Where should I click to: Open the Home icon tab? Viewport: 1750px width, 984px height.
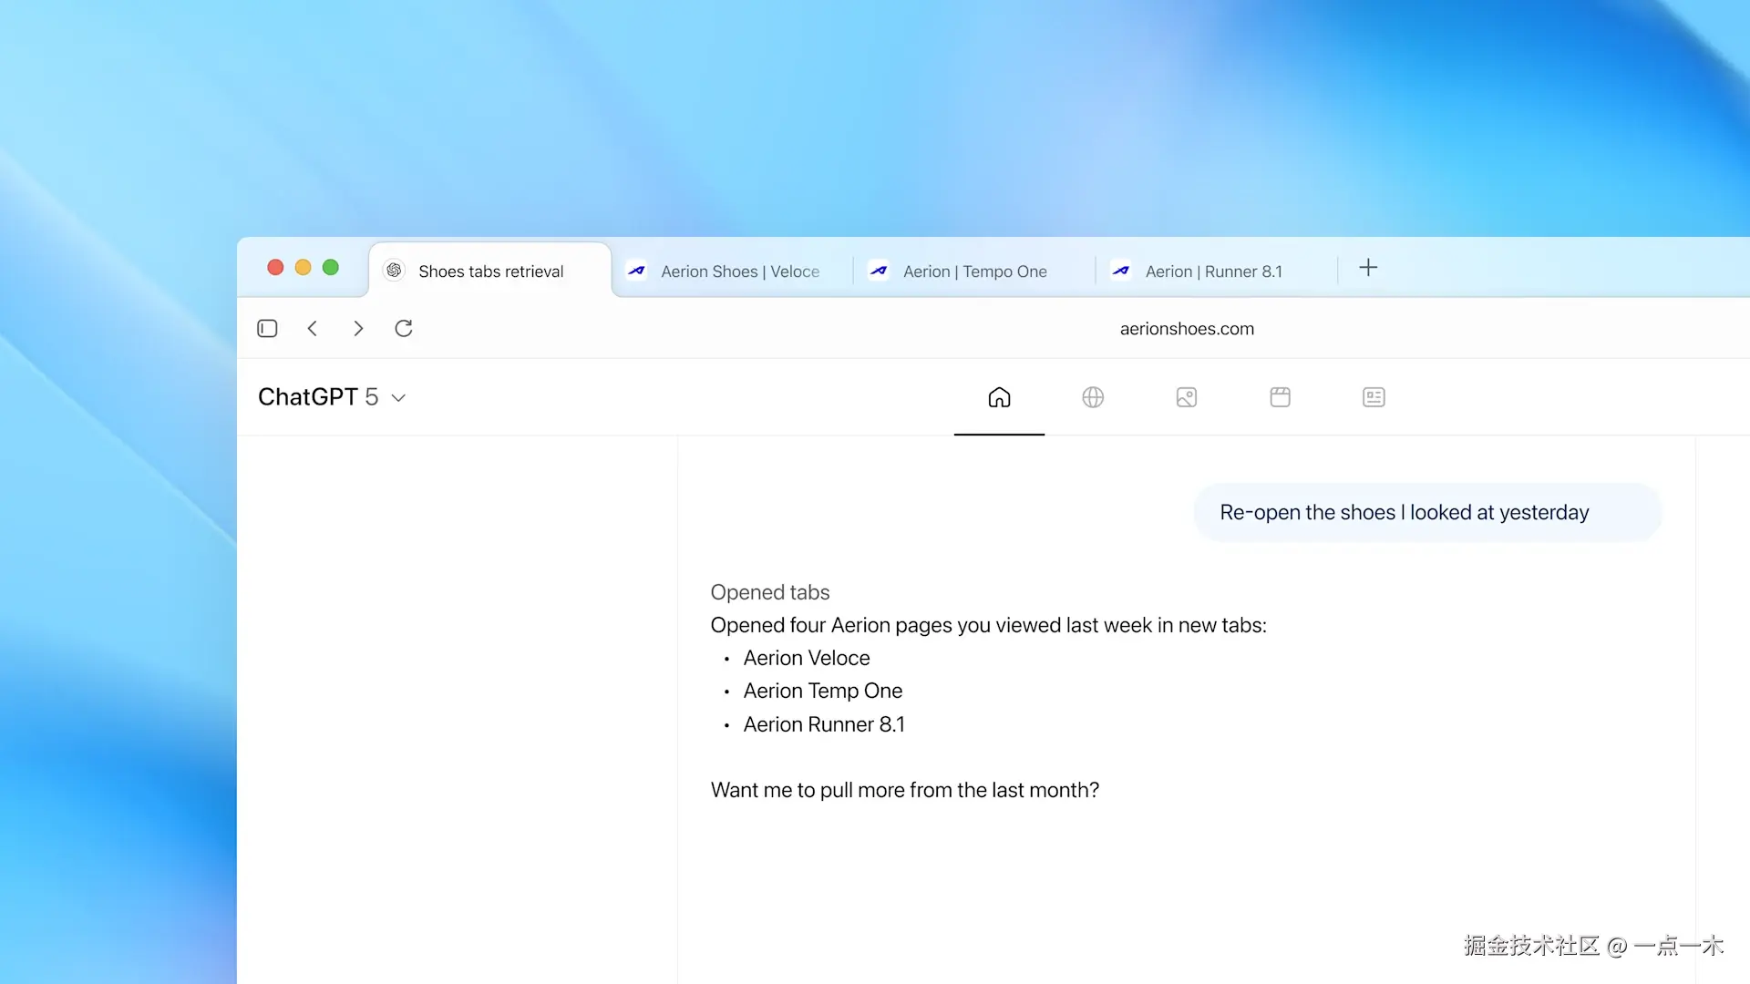(x=999, y=397)
